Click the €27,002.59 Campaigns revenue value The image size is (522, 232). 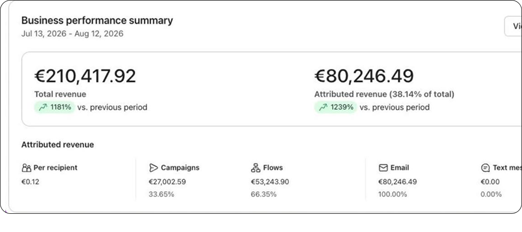pos(167,182)
